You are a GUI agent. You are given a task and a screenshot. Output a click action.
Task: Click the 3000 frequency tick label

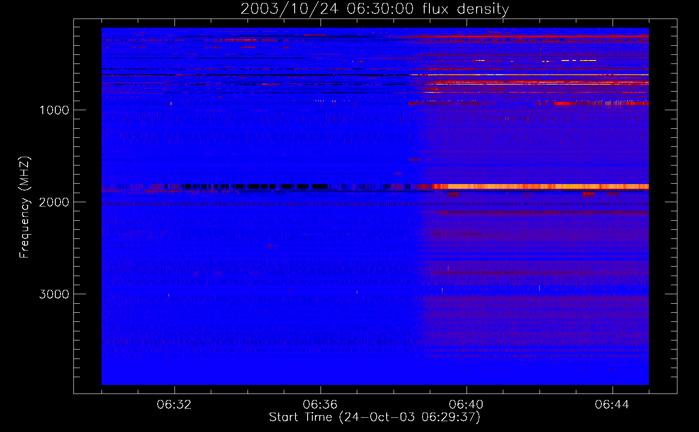(54, 294)
